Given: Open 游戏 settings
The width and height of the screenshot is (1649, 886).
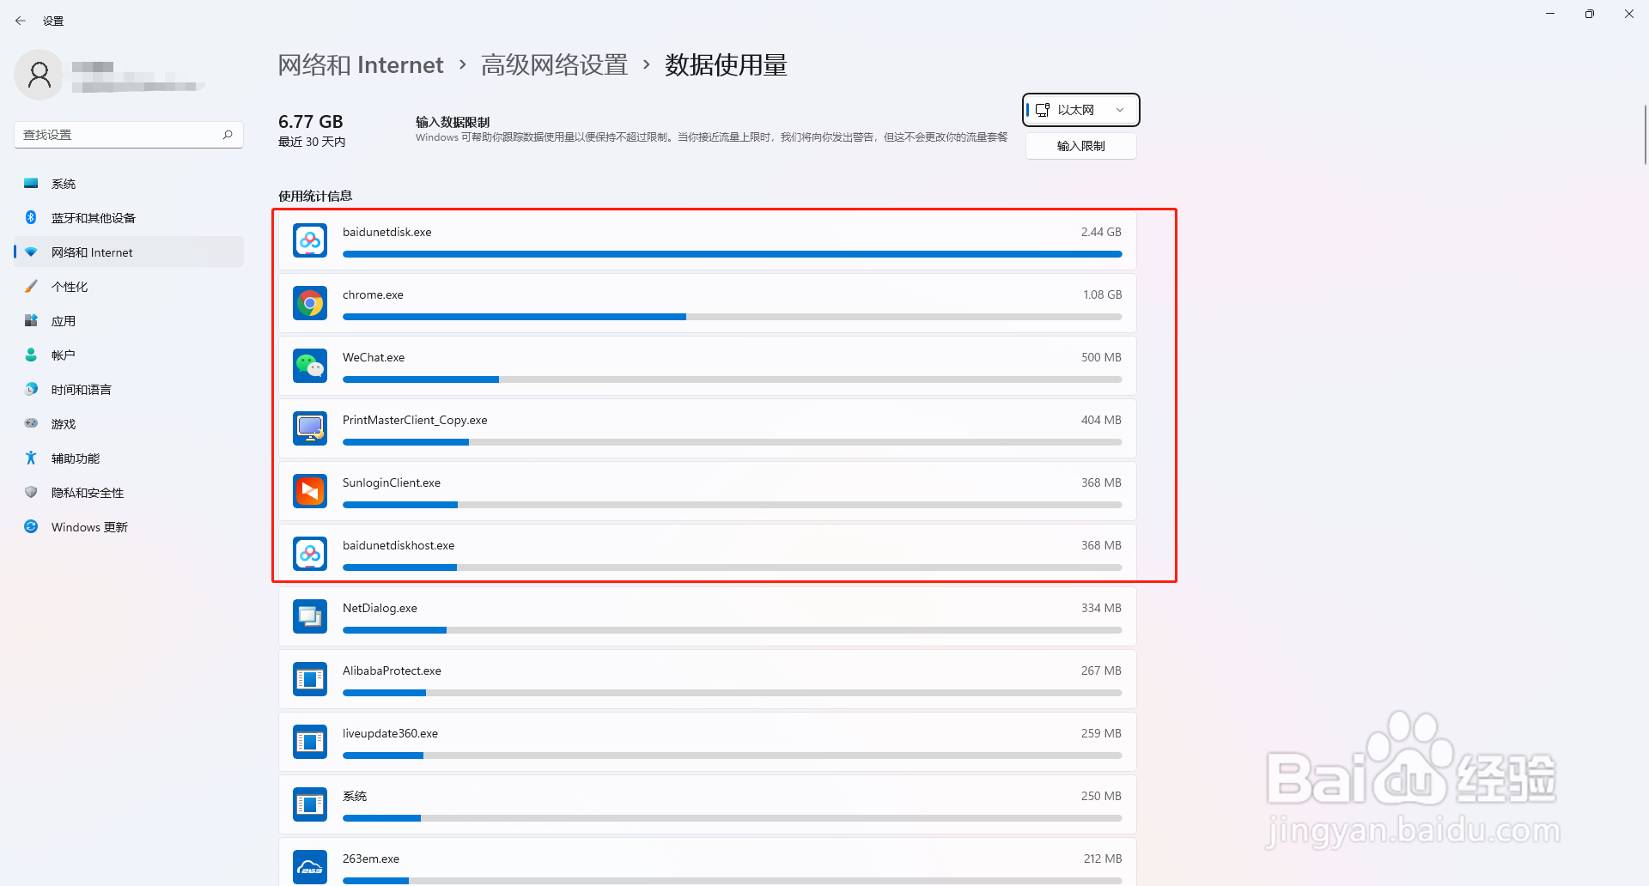Looking at the screenshot, I should [129, 424].
